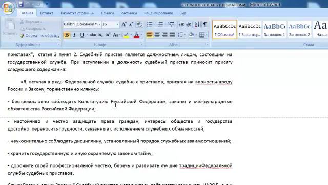Switch to Главная tab
This screenshot has height=185, width=328.
pos(27,13)
